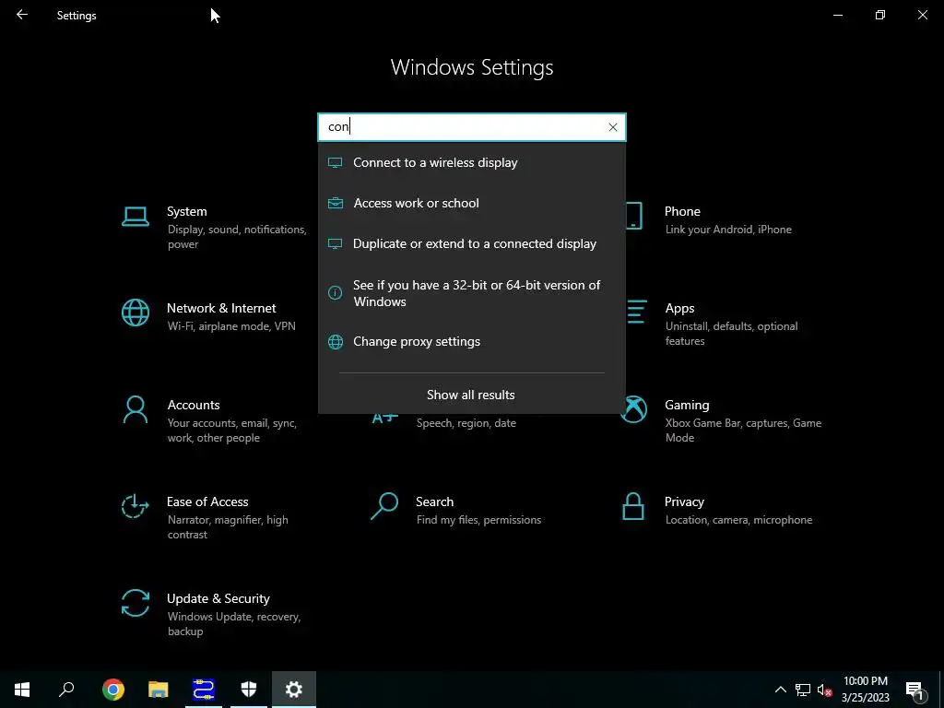Open Gaming settings title
Viewport: 944px width, 708px height.
click(687, 406)
